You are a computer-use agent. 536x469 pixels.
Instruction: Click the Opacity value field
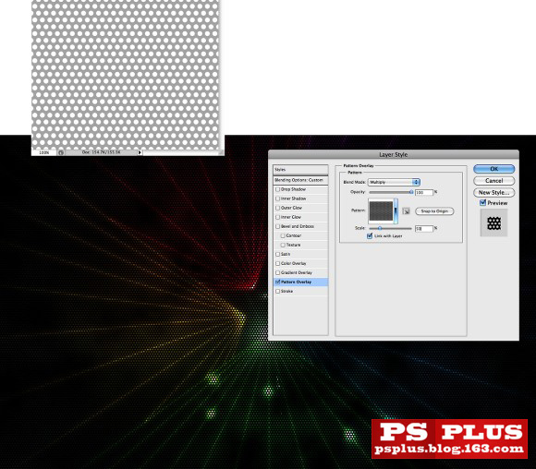point(424,192)
